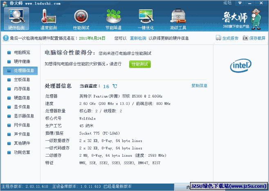Click the date 2011年6月24日
Screen dimensions: 269x191
92,38
